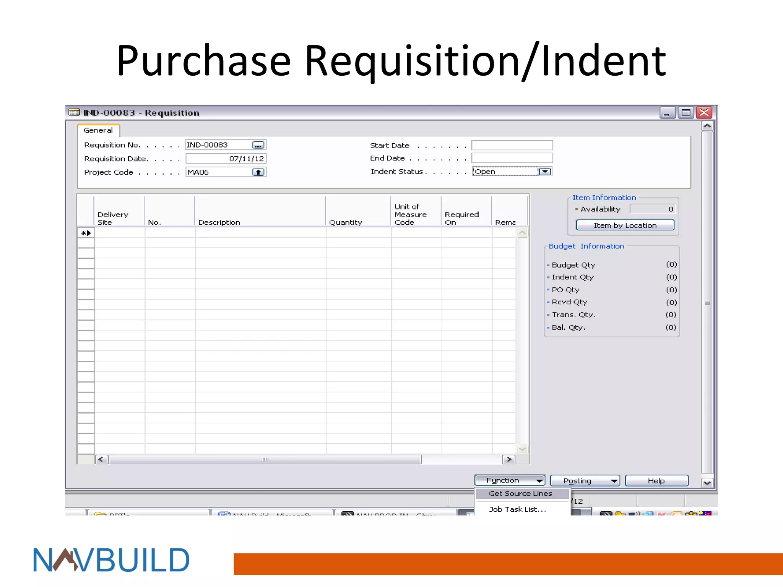Screen dimensions: 783x587
Task: Open the Function menu button
Action: (x=510, y=480)
